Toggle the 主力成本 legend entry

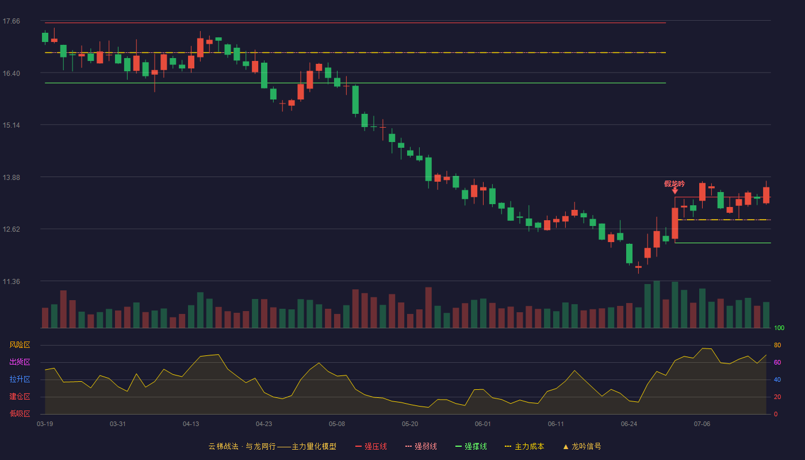pos(524,446)
